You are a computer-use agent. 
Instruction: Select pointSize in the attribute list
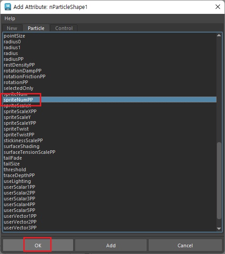(x=110, y=36)
